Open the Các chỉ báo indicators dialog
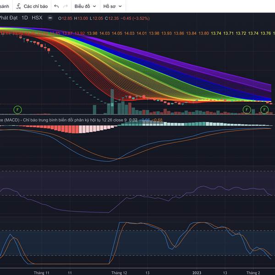 pos(32,6)
